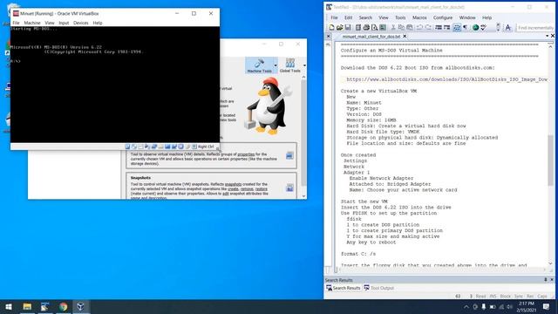Click the 'remove' link in Snapshots description

point(247,189)
